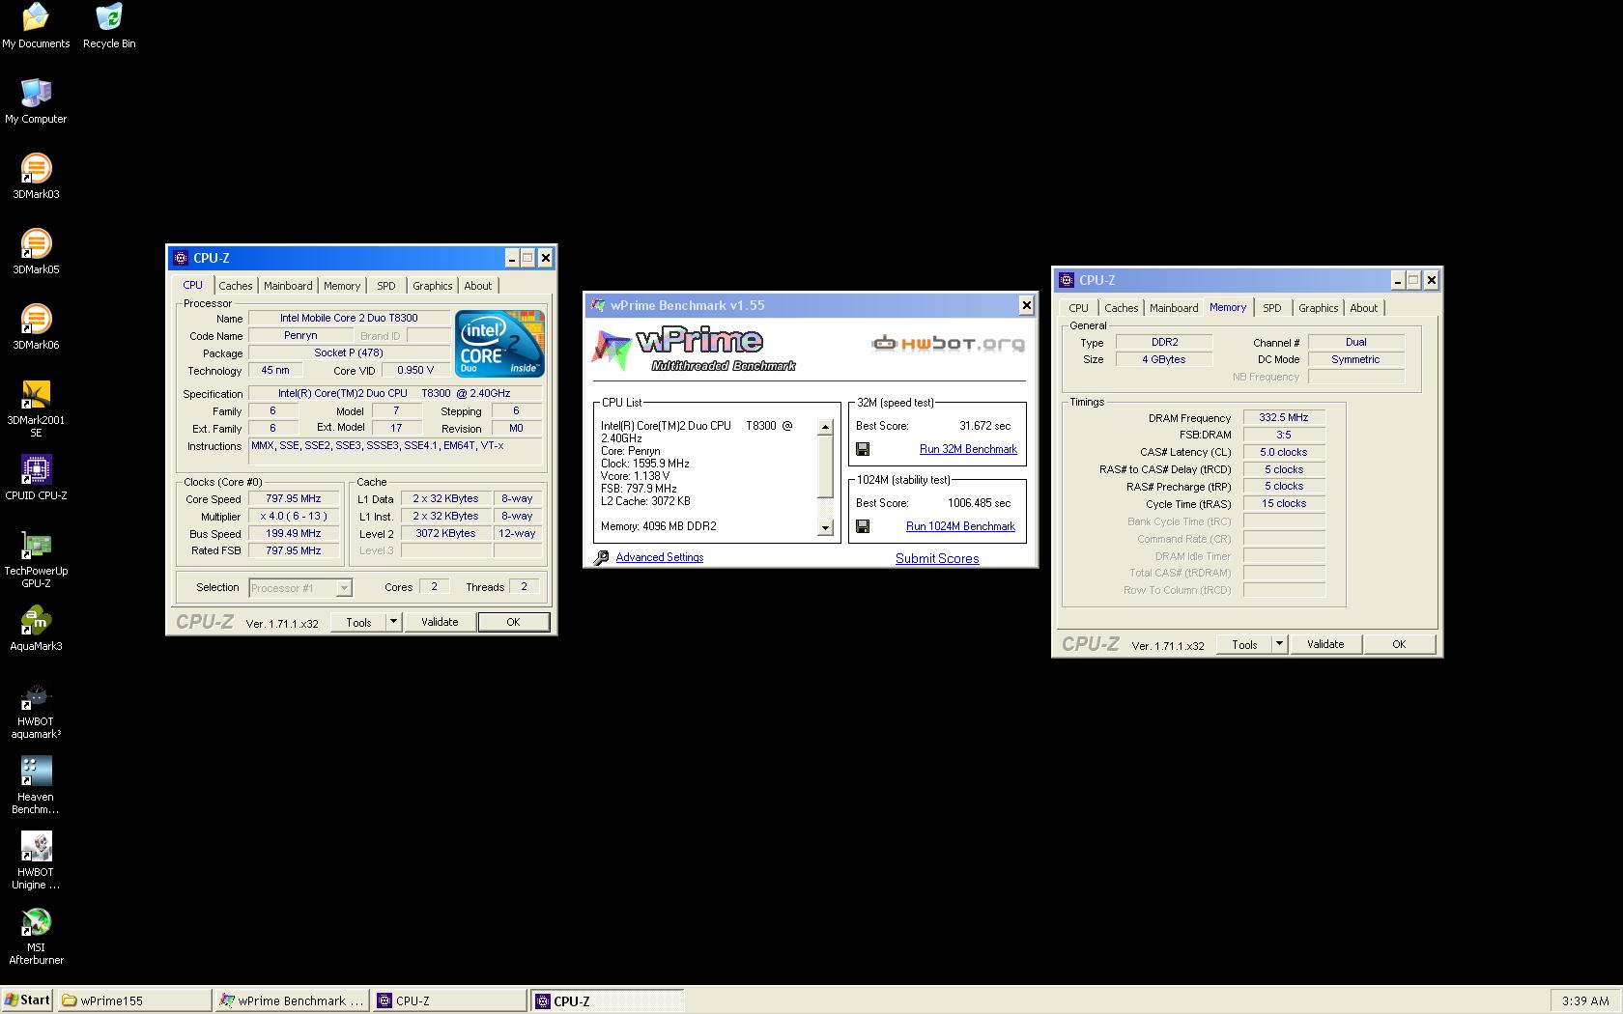Launch the 3DMark05 shortcut

click(36, 251)
